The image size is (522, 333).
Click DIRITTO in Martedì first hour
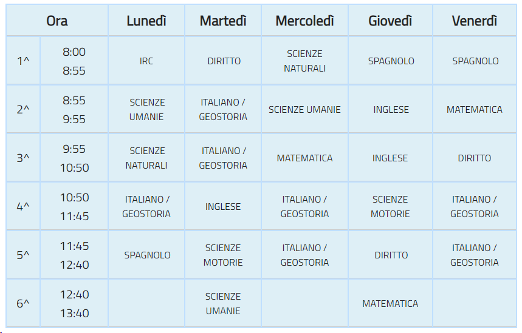tap(223, 61)
